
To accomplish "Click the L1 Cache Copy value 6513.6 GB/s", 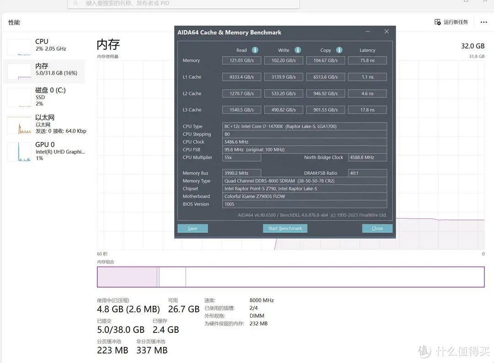I will pos(326,77).
